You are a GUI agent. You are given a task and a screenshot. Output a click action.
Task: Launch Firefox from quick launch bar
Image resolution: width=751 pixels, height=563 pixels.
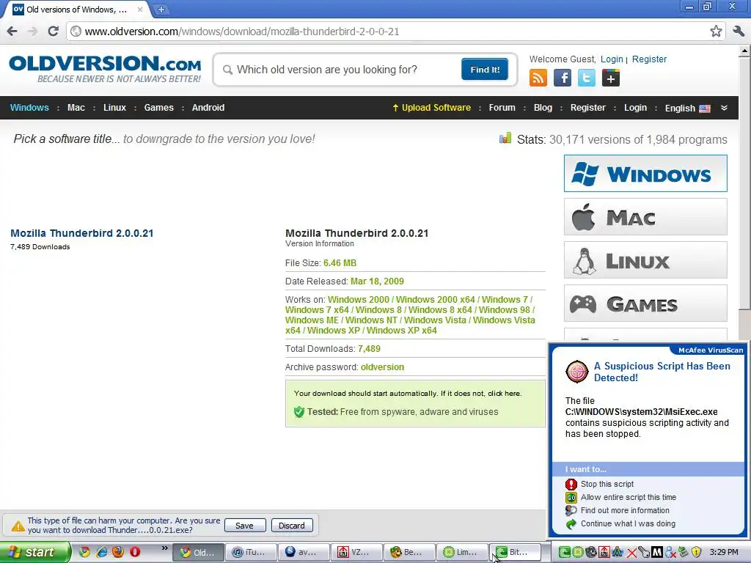click(118, 552)
